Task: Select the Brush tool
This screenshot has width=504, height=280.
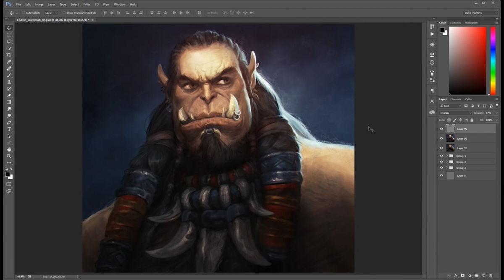Action: coord(9,75)
